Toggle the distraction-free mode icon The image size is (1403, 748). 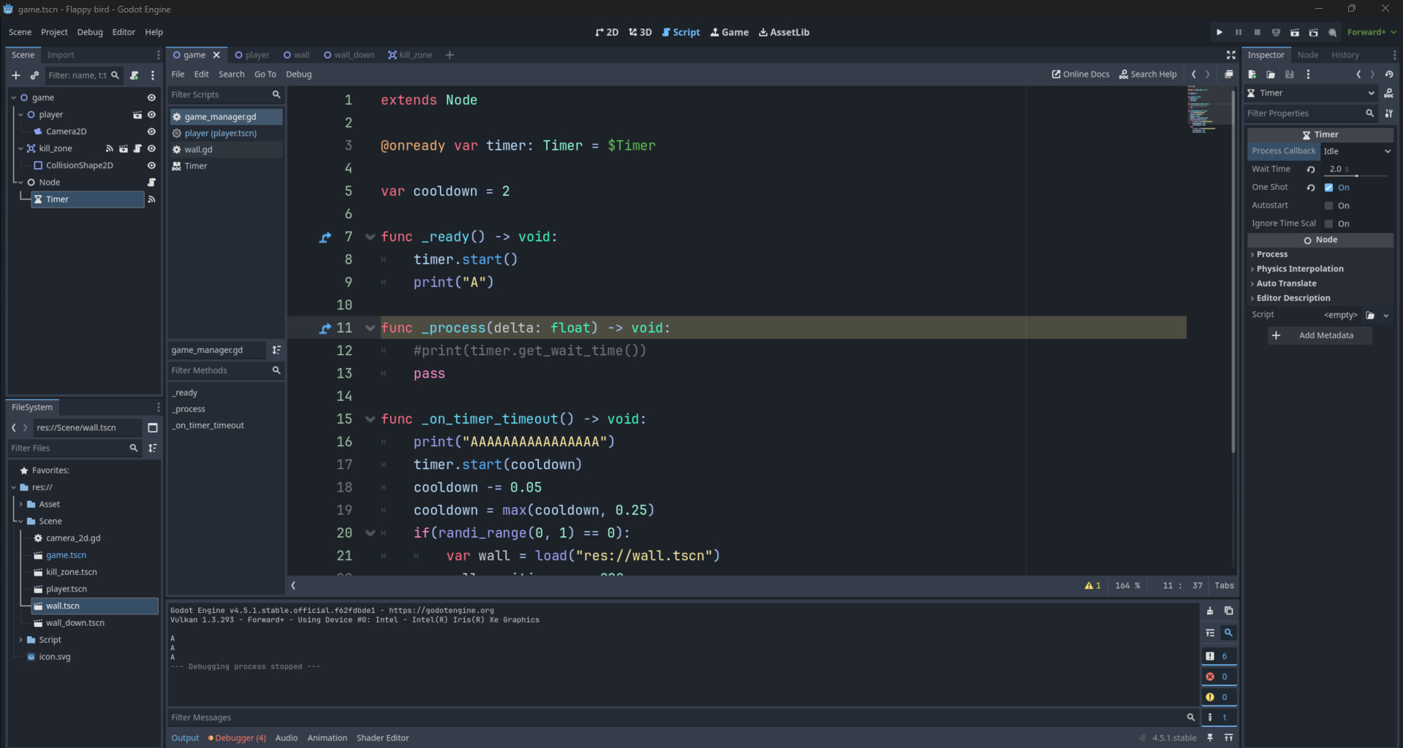click(x=1231, y=55)
